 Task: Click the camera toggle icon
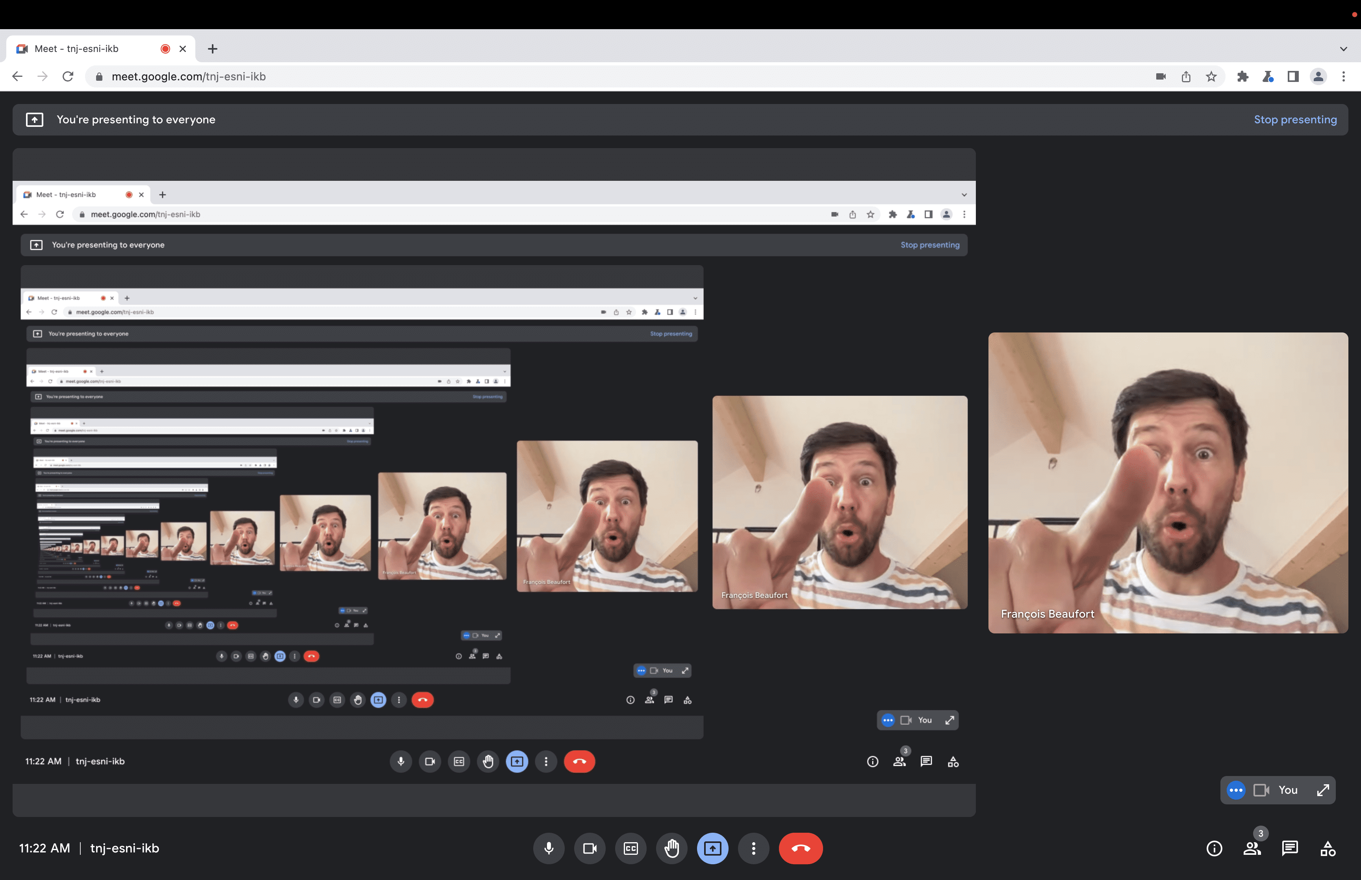(589, 848)
